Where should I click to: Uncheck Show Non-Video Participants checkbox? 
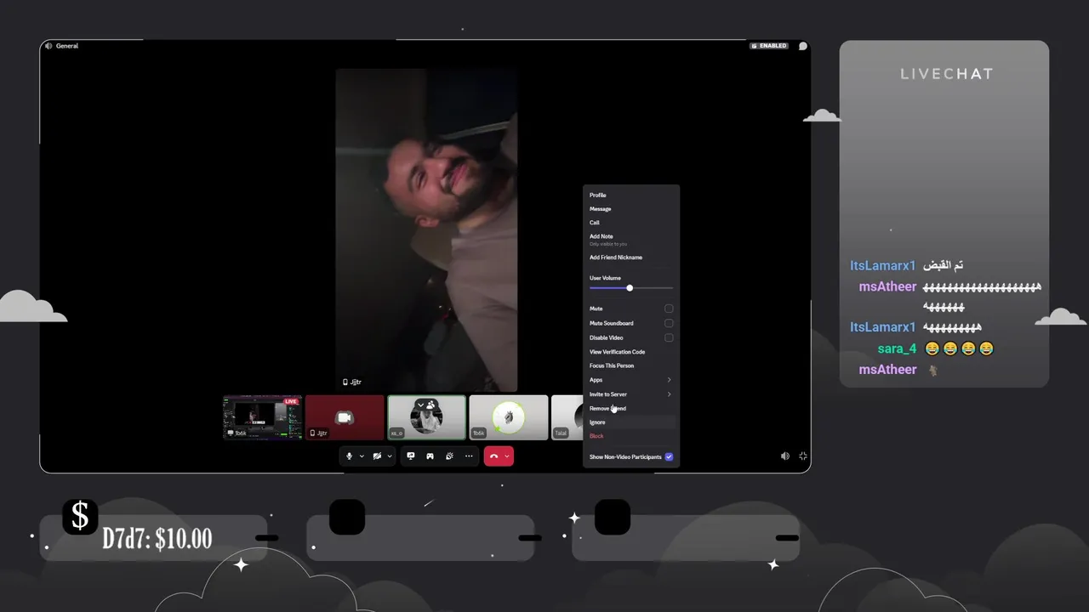click(669, 457)
